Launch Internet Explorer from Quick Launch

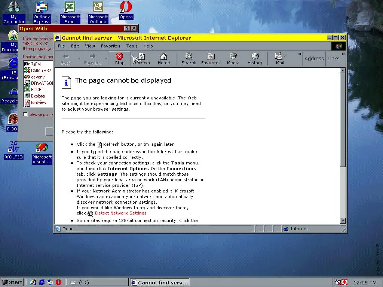click(42, 283)
